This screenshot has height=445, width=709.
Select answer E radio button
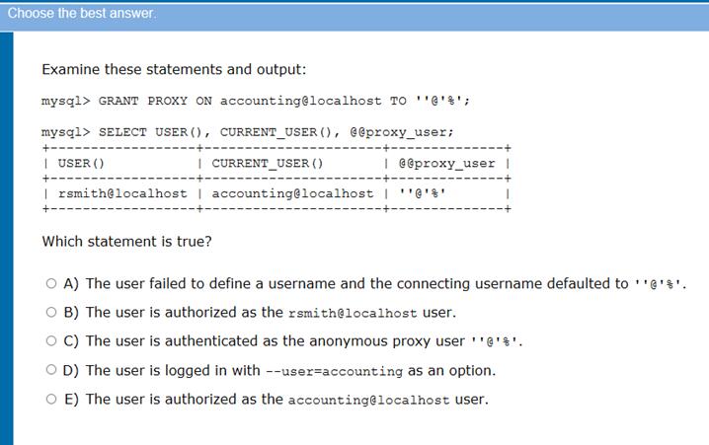[x=51, y=399]
